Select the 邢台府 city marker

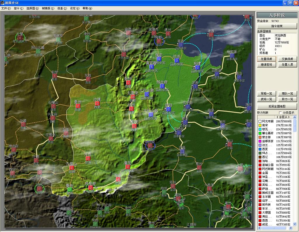(162, 86)
